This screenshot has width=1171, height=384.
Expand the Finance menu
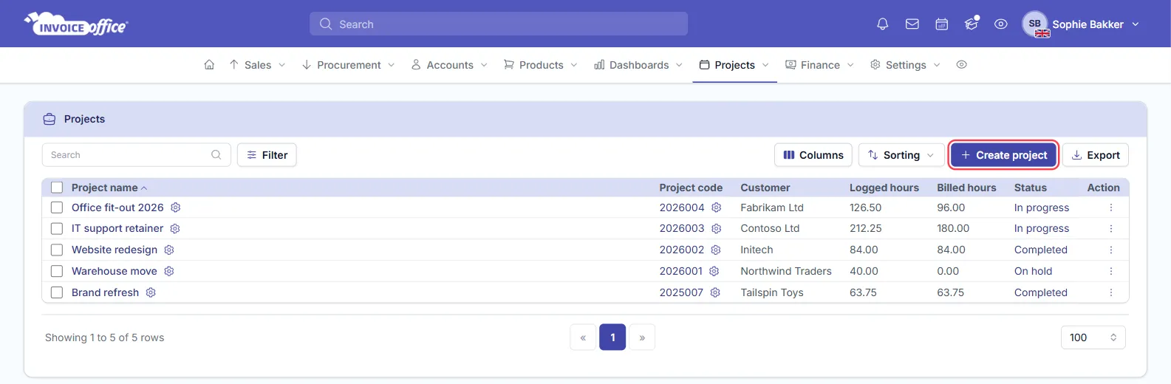(819, 65)
